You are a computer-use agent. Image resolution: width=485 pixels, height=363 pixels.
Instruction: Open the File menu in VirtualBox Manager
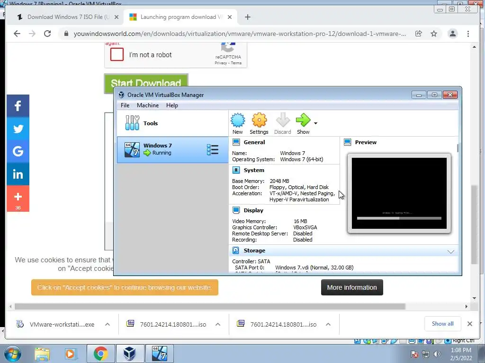pos(125,105)
